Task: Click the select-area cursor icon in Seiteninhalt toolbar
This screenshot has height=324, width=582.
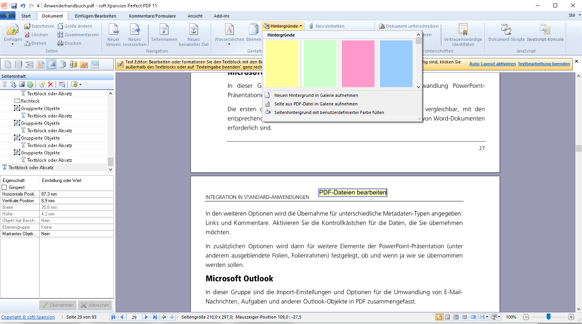Action: pos(62,84)
